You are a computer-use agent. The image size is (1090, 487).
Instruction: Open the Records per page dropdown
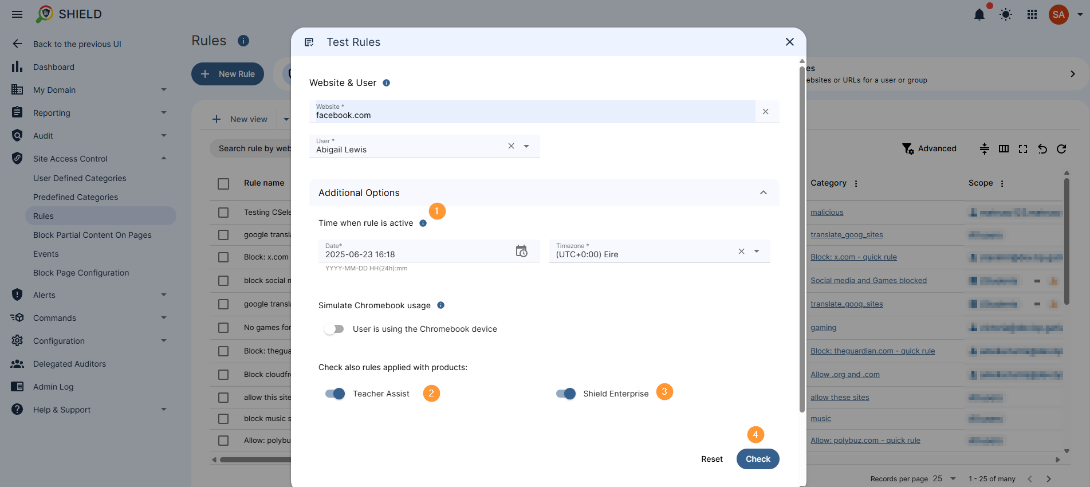945,478
